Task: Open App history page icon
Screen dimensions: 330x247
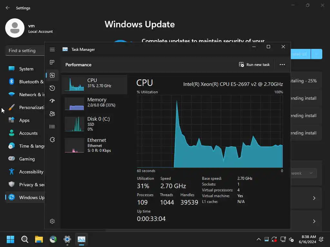Action: click(52, 88)
